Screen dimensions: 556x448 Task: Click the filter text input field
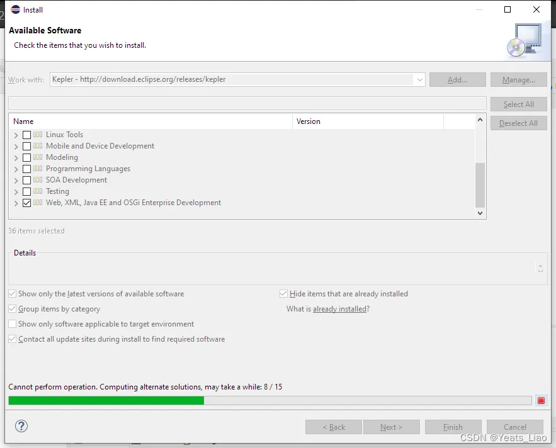(247, 103)
